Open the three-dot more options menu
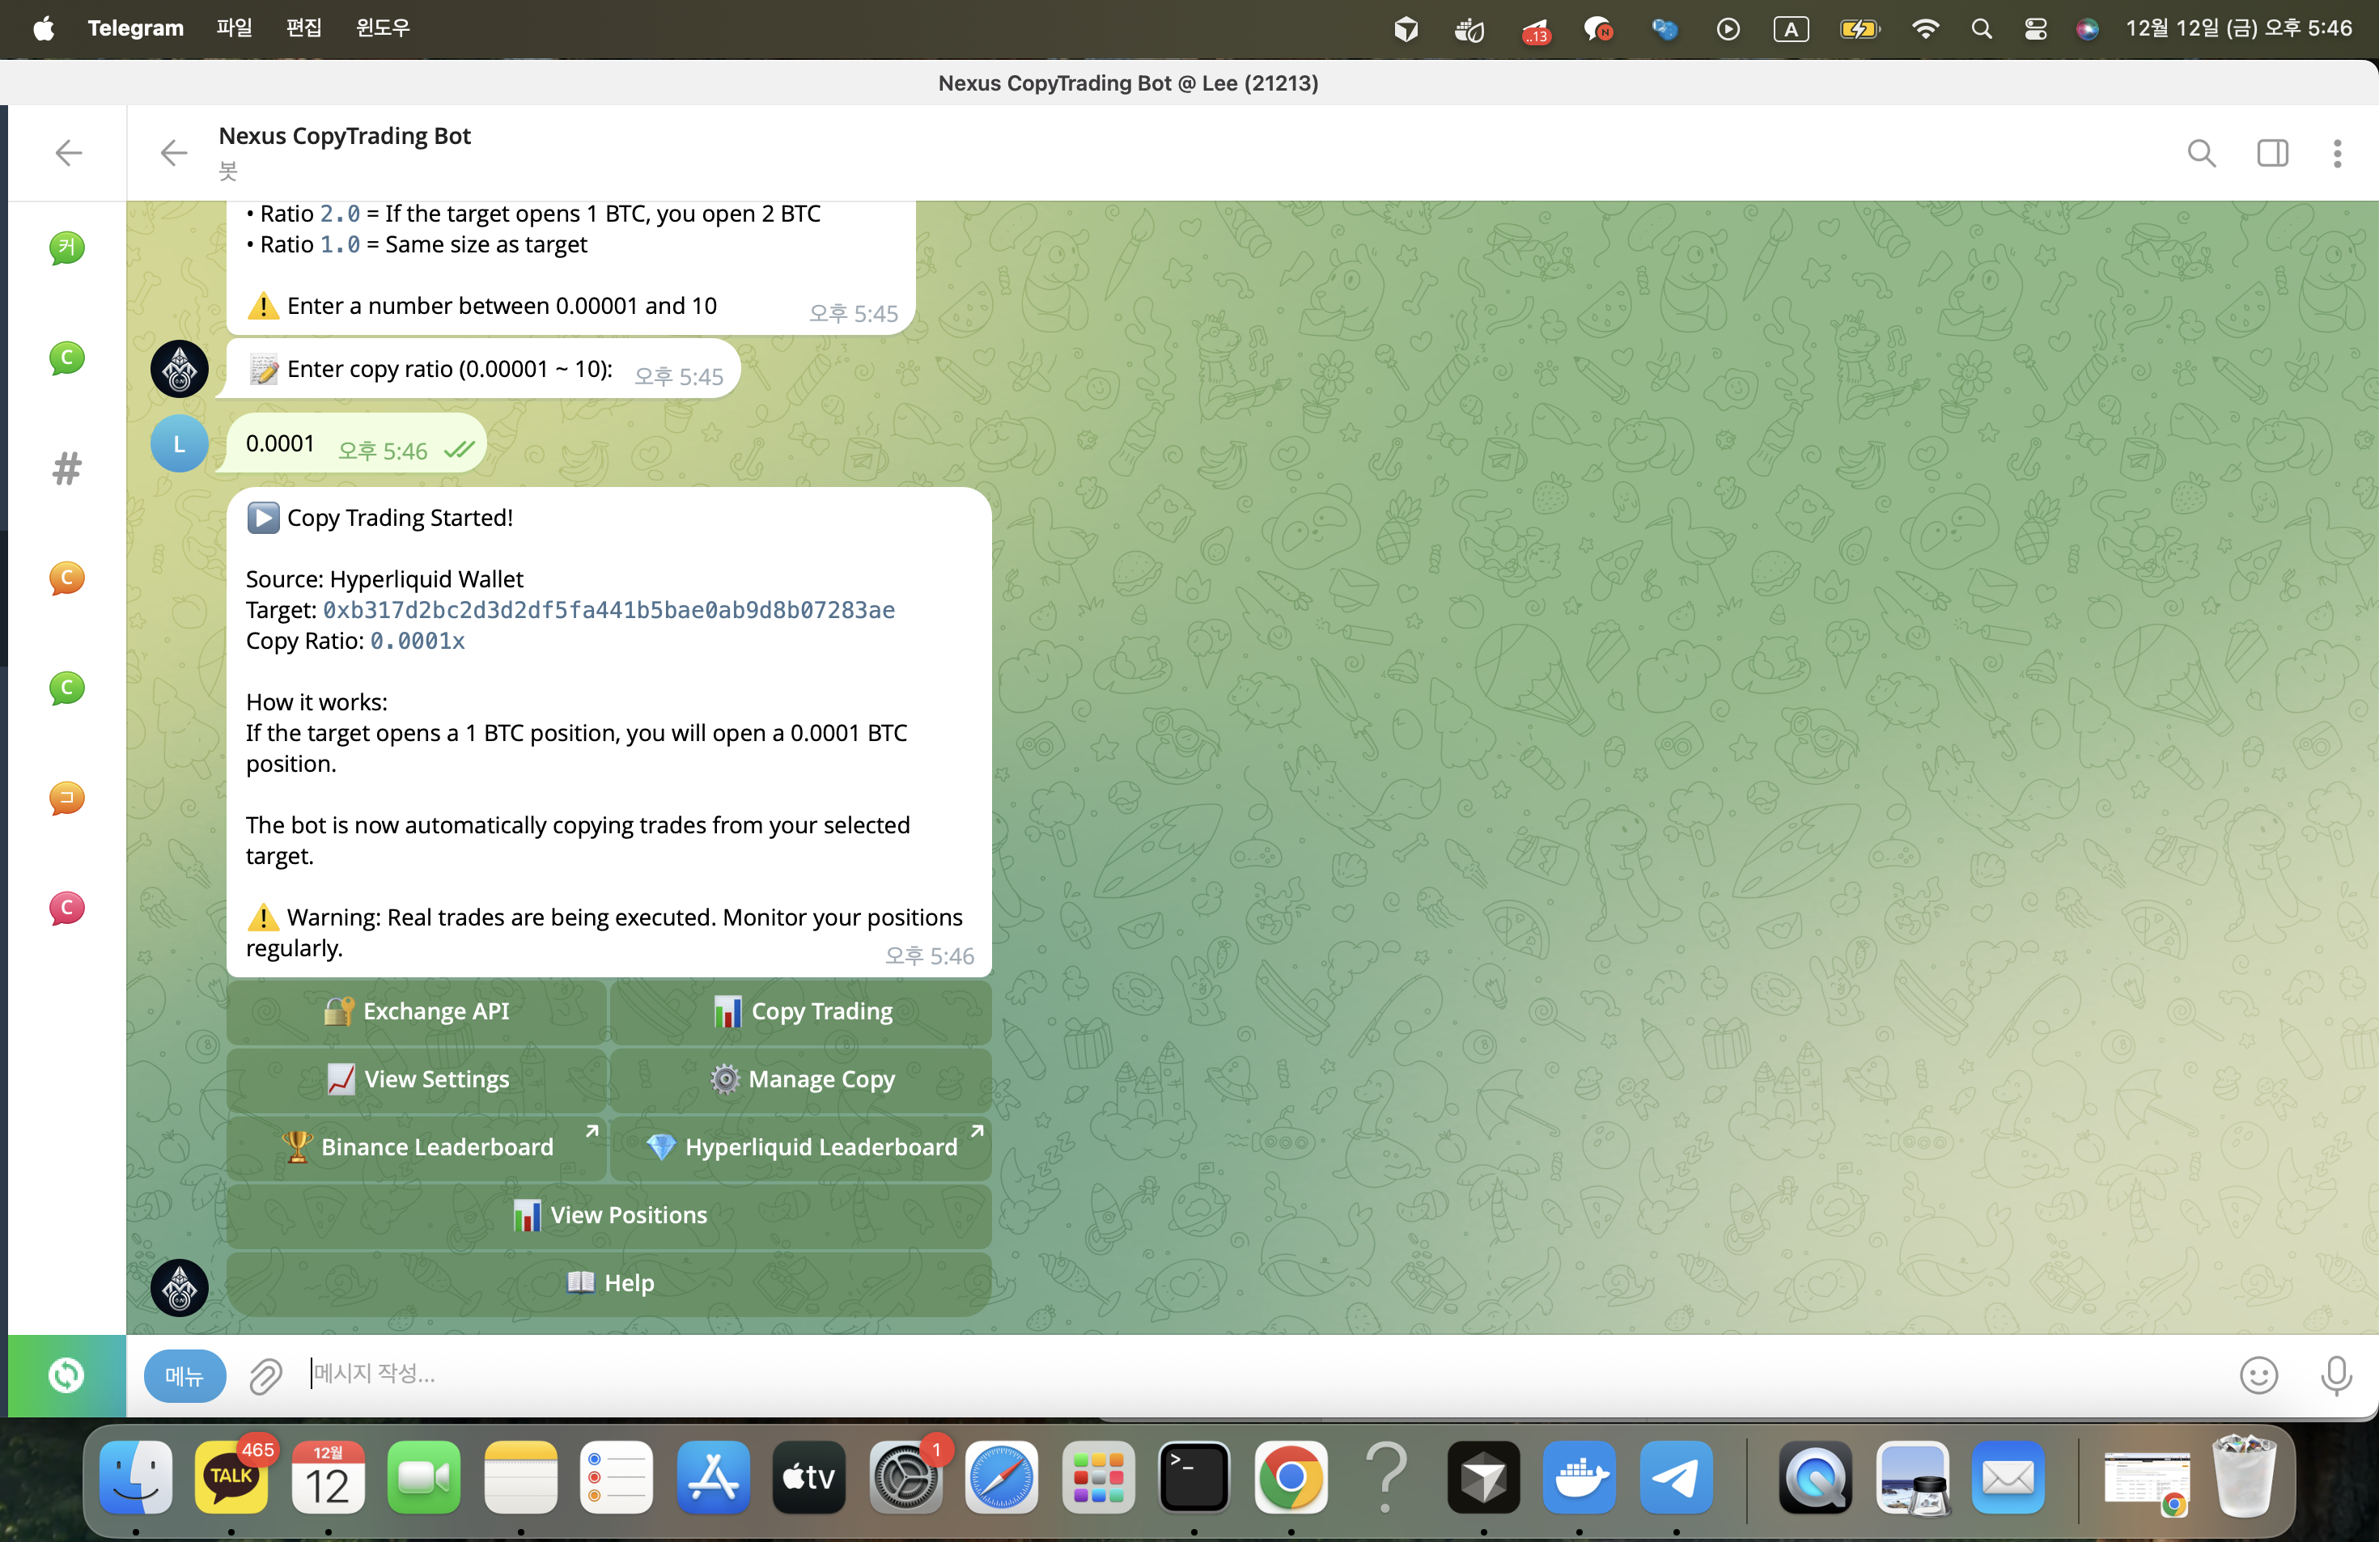 tap(2337, 153)
